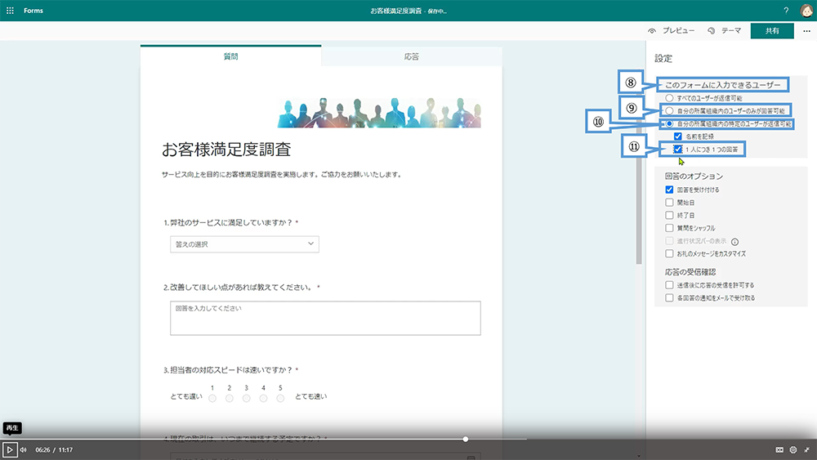Toggle video captions icon
The height and width of the screenshot is (460, 817).
[x=779, y=449]
